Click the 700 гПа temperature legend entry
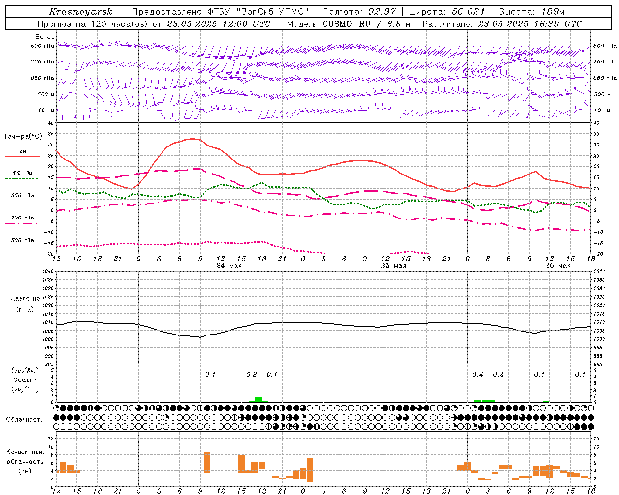Viewport: 619px width, 495px height. tap(23, 218)
